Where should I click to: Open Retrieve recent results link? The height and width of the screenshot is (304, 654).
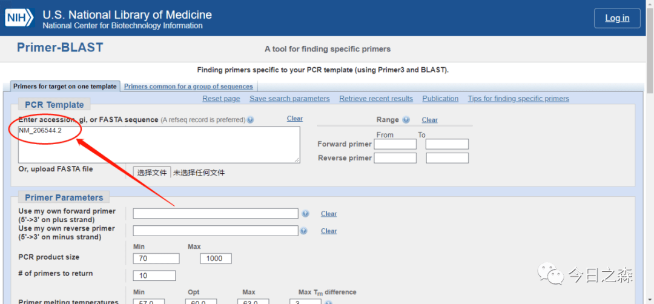(376, 99)
